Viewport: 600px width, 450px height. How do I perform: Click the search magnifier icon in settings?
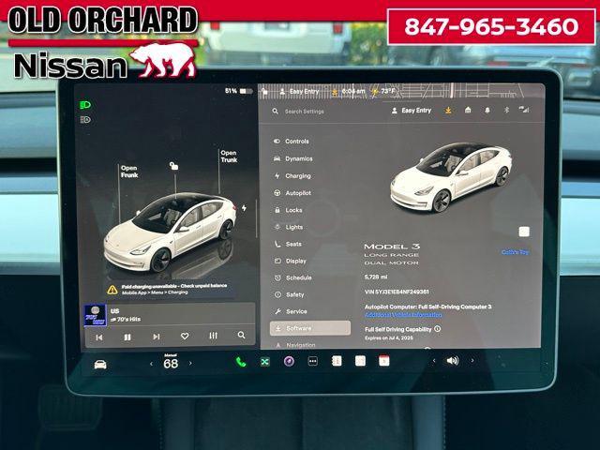pos(275,111)
